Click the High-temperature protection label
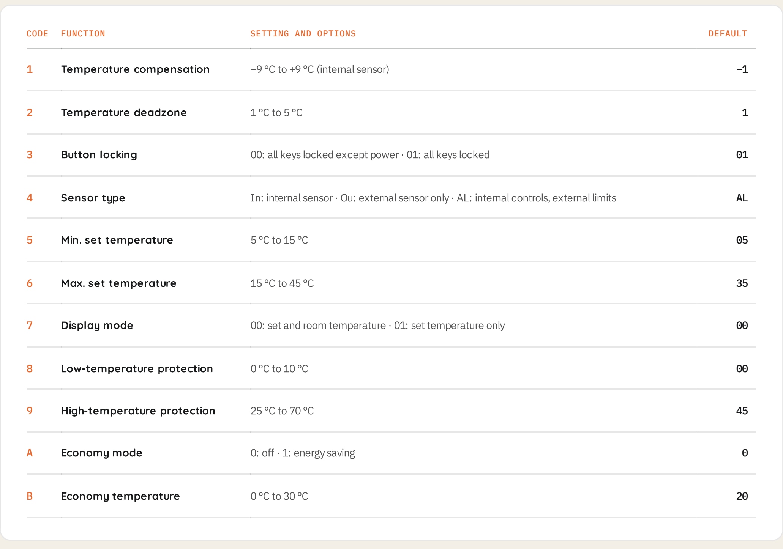The image size is (783, 549). pyautogui.click(x=138, y=411)
